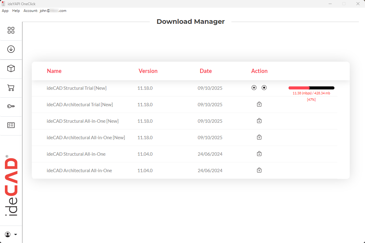Screen dimensions: 365x243
Task: Open the Download Manager sidebar icon
Action: tap(11, 49)
